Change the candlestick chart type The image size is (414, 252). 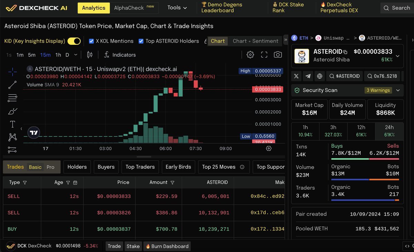(x=90, y=55)
